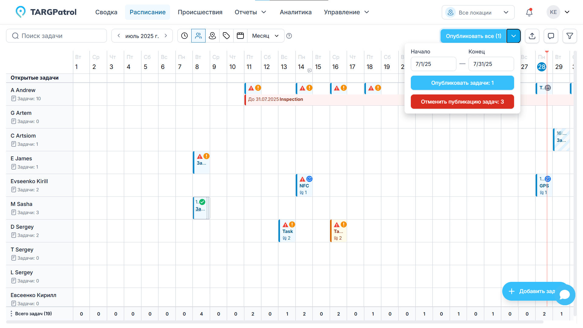Click Отменить публикацию задач: 3
The image size is (583, 328).
coord(462,101)
